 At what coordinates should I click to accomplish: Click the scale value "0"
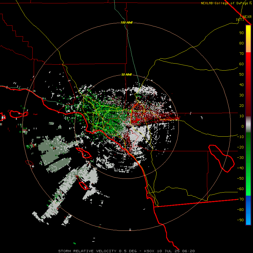243,126
